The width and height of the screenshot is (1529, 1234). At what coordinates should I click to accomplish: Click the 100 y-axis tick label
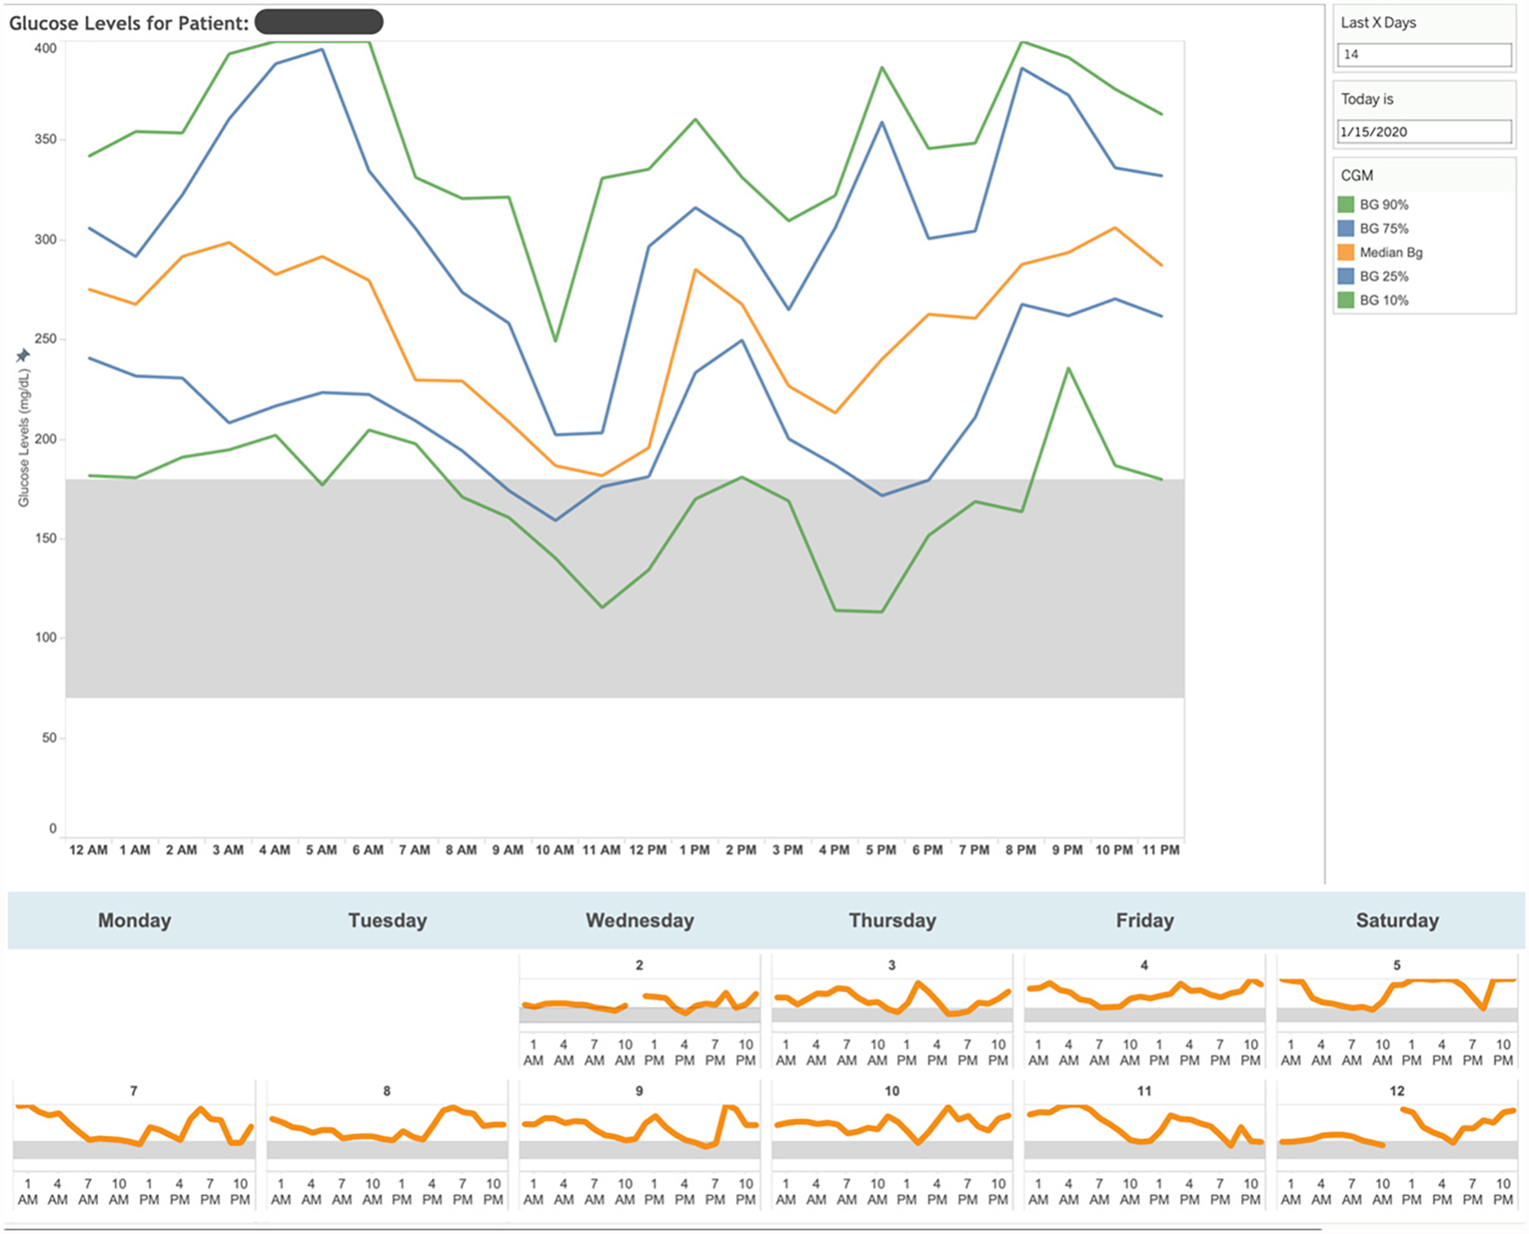tap(46, 638)
